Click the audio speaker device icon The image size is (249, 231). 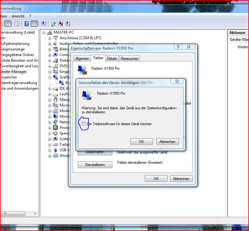point(55,44)
